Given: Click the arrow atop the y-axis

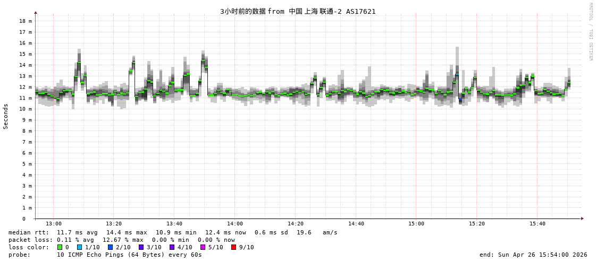Looking at the screenshot, I should click(36, 12).
